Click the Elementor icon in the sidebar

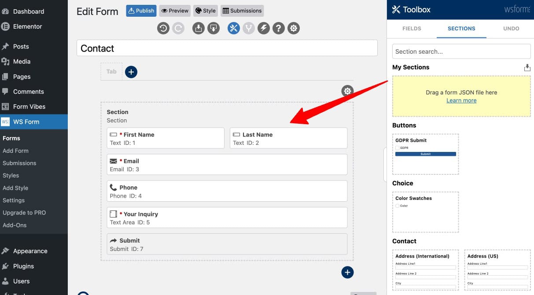[5, 26]
